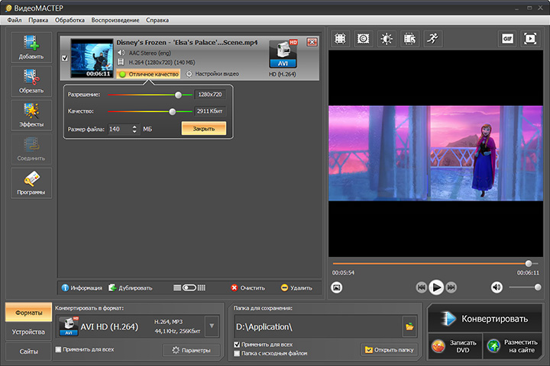
Task: Browse for the output folder with the folder icon
Action: [409, 327]
